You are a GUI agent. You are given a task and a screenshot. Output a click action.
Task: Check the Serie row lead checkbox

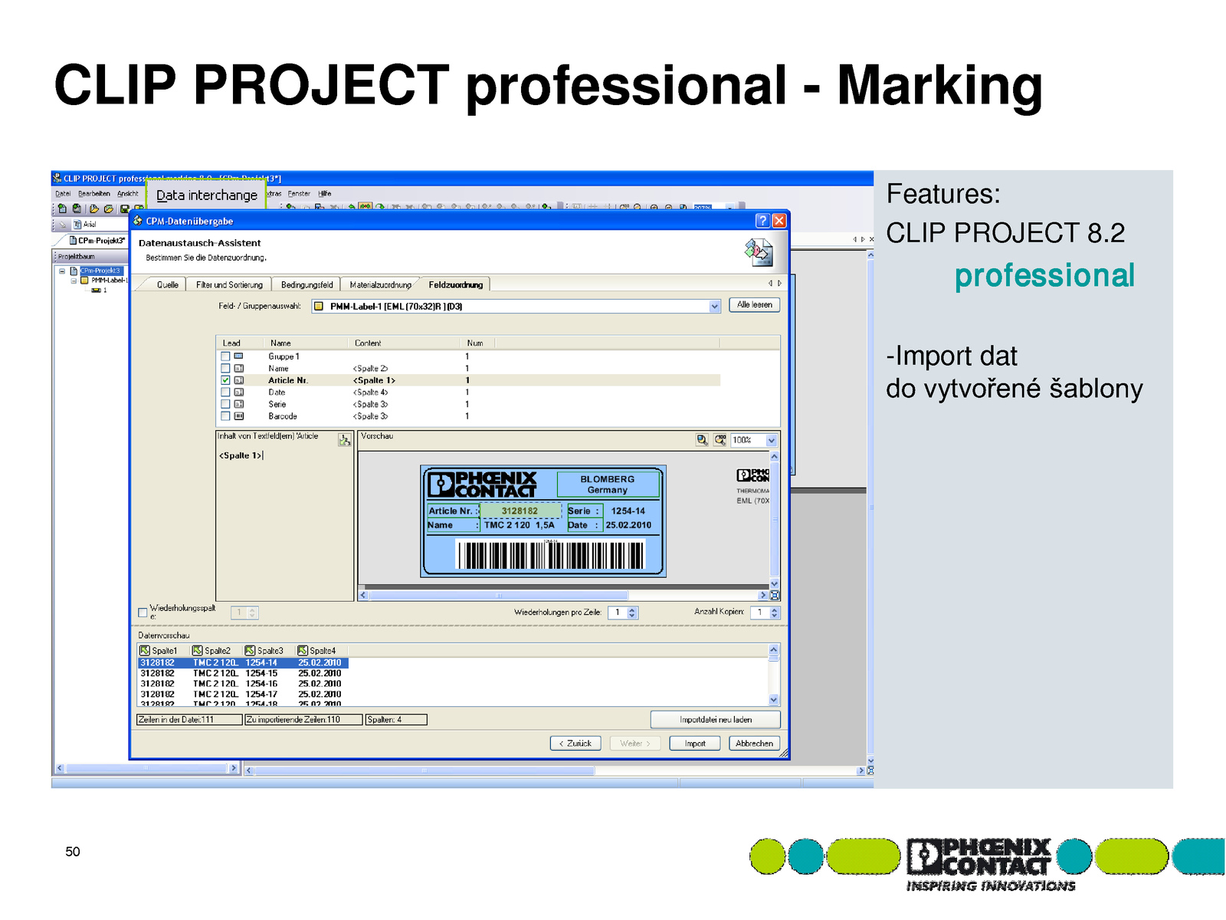pyautogui.click(x=225, y=404)
